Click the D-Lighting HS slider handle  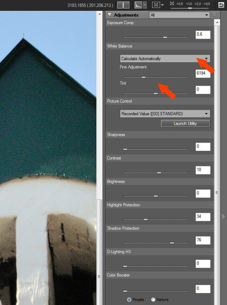tap(125, 266)
